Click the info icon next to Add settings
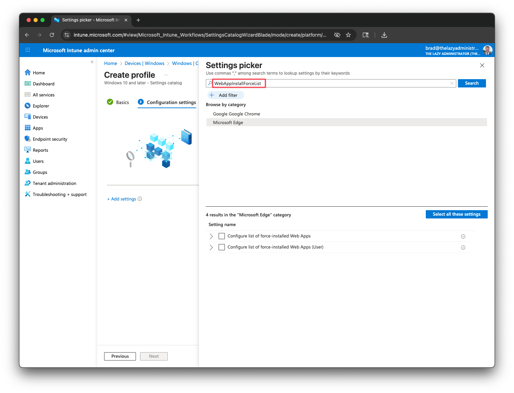 [140, 199]
